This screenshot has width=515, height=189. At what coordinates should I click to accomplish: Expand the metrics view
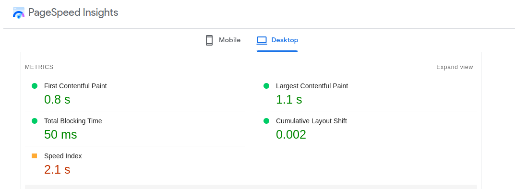[x=455, y=67]
